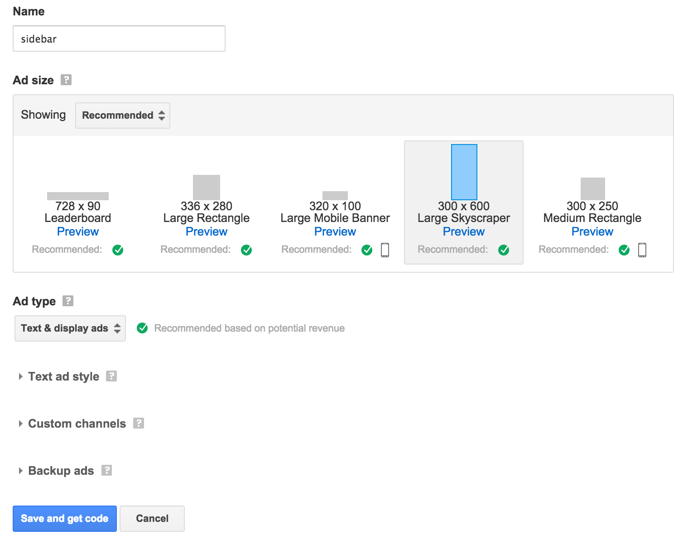This screenshot has height=540, width=683.
Task: Click the mobile phone icon for Medium Rectangle
Action: coord(642,250)
